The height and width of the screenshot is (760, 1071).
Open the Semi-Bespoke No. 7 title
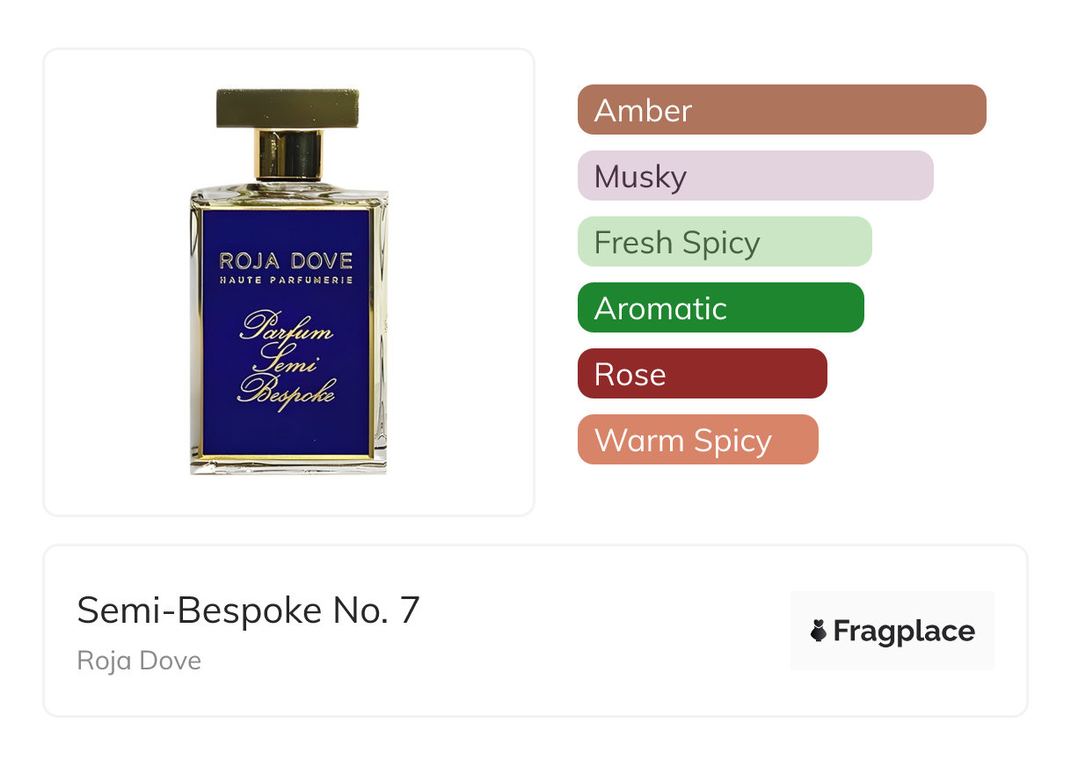pos(249,610)
